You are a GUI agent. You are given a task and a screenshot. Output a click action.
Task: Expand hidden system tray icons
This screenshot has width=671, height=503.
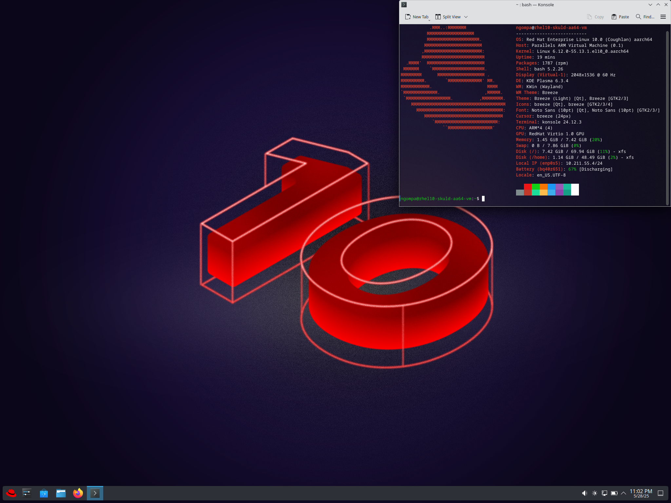coord(623,493)
